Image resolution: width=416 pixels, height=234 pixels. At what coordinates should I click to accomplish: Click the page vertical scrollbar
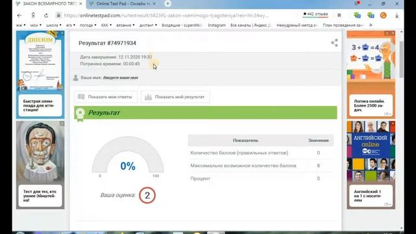[x=402, y=60]
